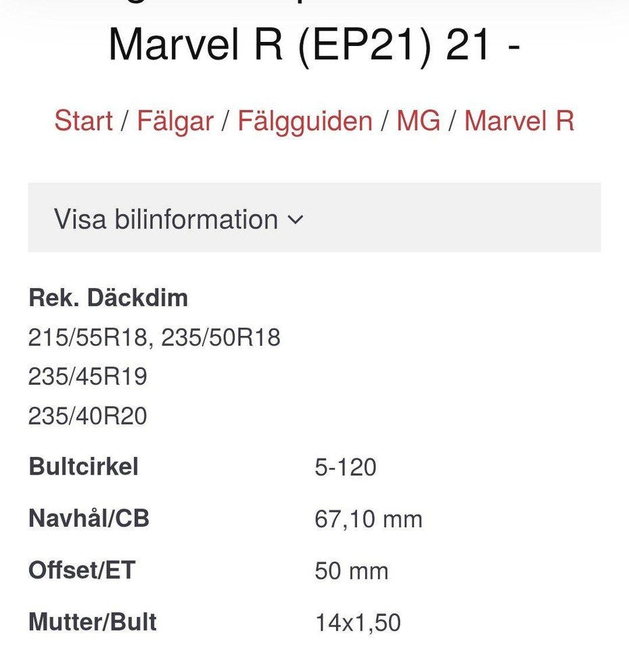This screenshot has height=649, width=629.
Task: Click the 5-120 bolt circle value
Action: [x=345, y=468]
